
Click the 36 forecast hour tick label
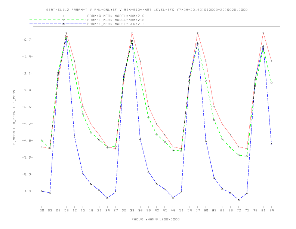pos(140,210)
